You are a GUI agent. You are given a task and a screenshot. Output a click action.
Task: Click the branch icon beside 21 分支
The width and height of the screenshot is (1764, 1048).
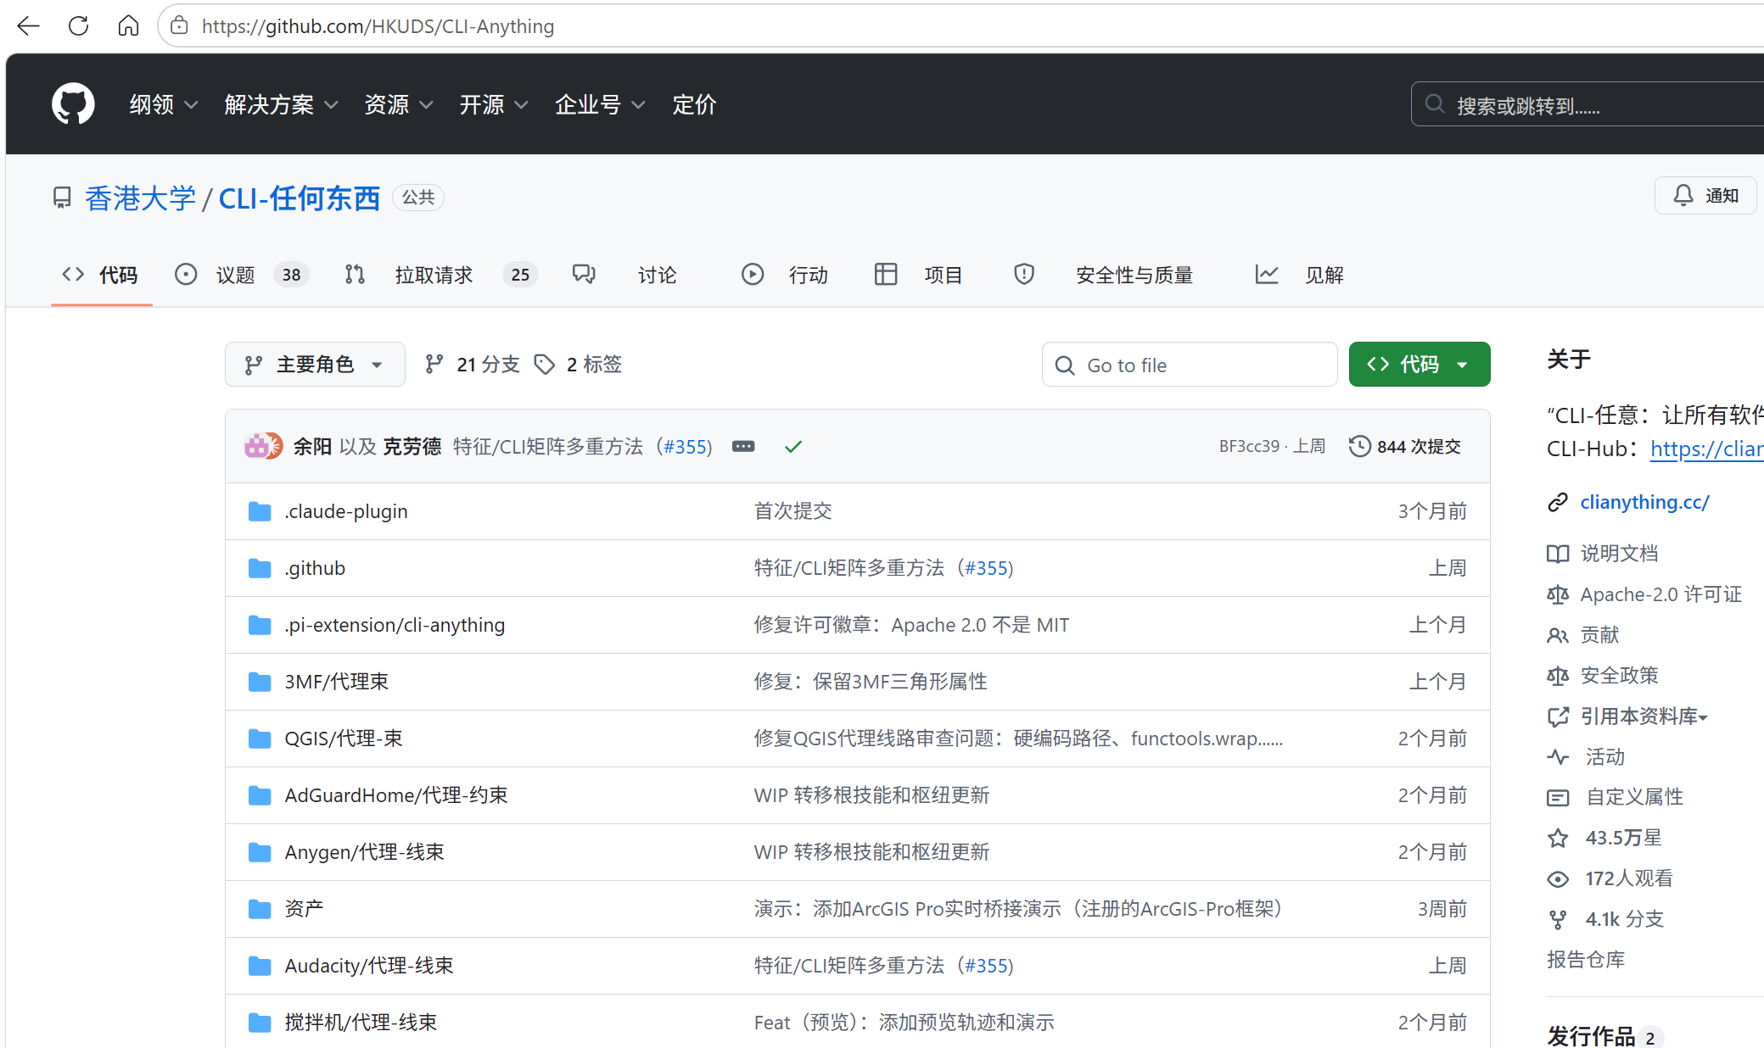[434, 365]
